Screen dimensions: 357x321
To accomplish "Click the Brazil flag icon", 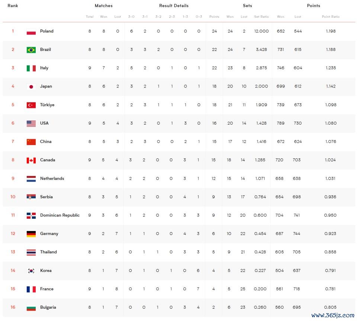I will point(31,50).
